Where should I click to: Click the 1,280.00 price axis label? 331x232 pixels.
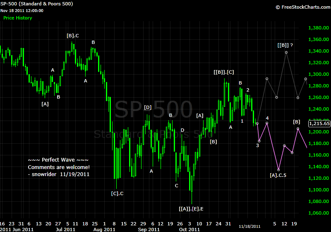(319, 86)
